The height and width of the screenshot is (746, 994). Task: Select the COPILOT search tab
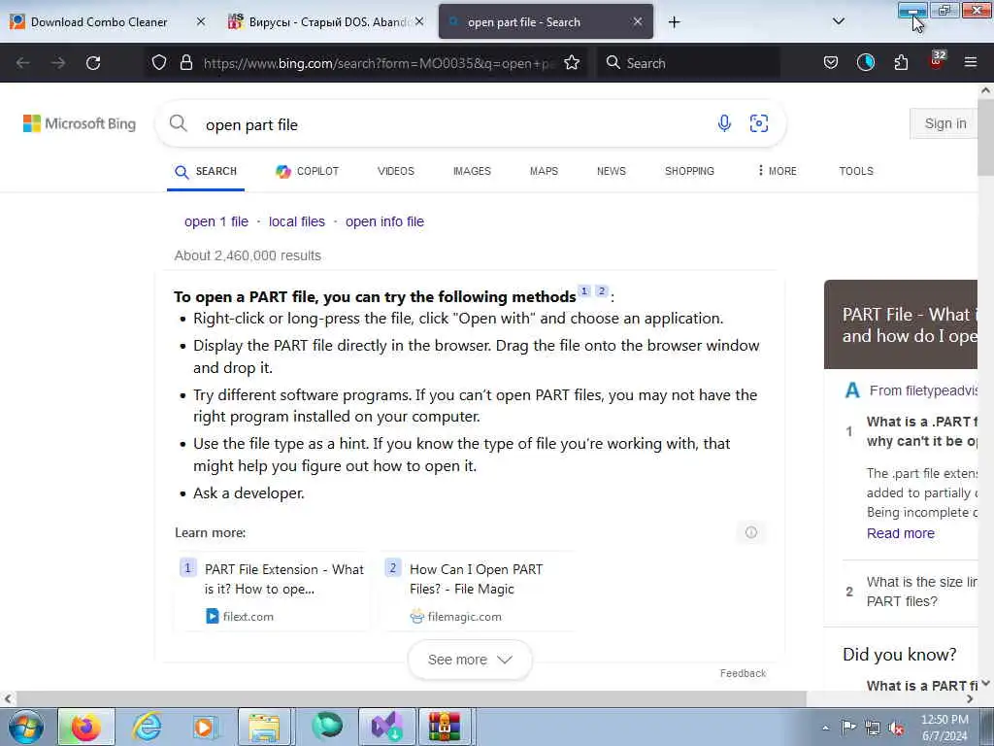pyautogui.click(x=308, y=171)
